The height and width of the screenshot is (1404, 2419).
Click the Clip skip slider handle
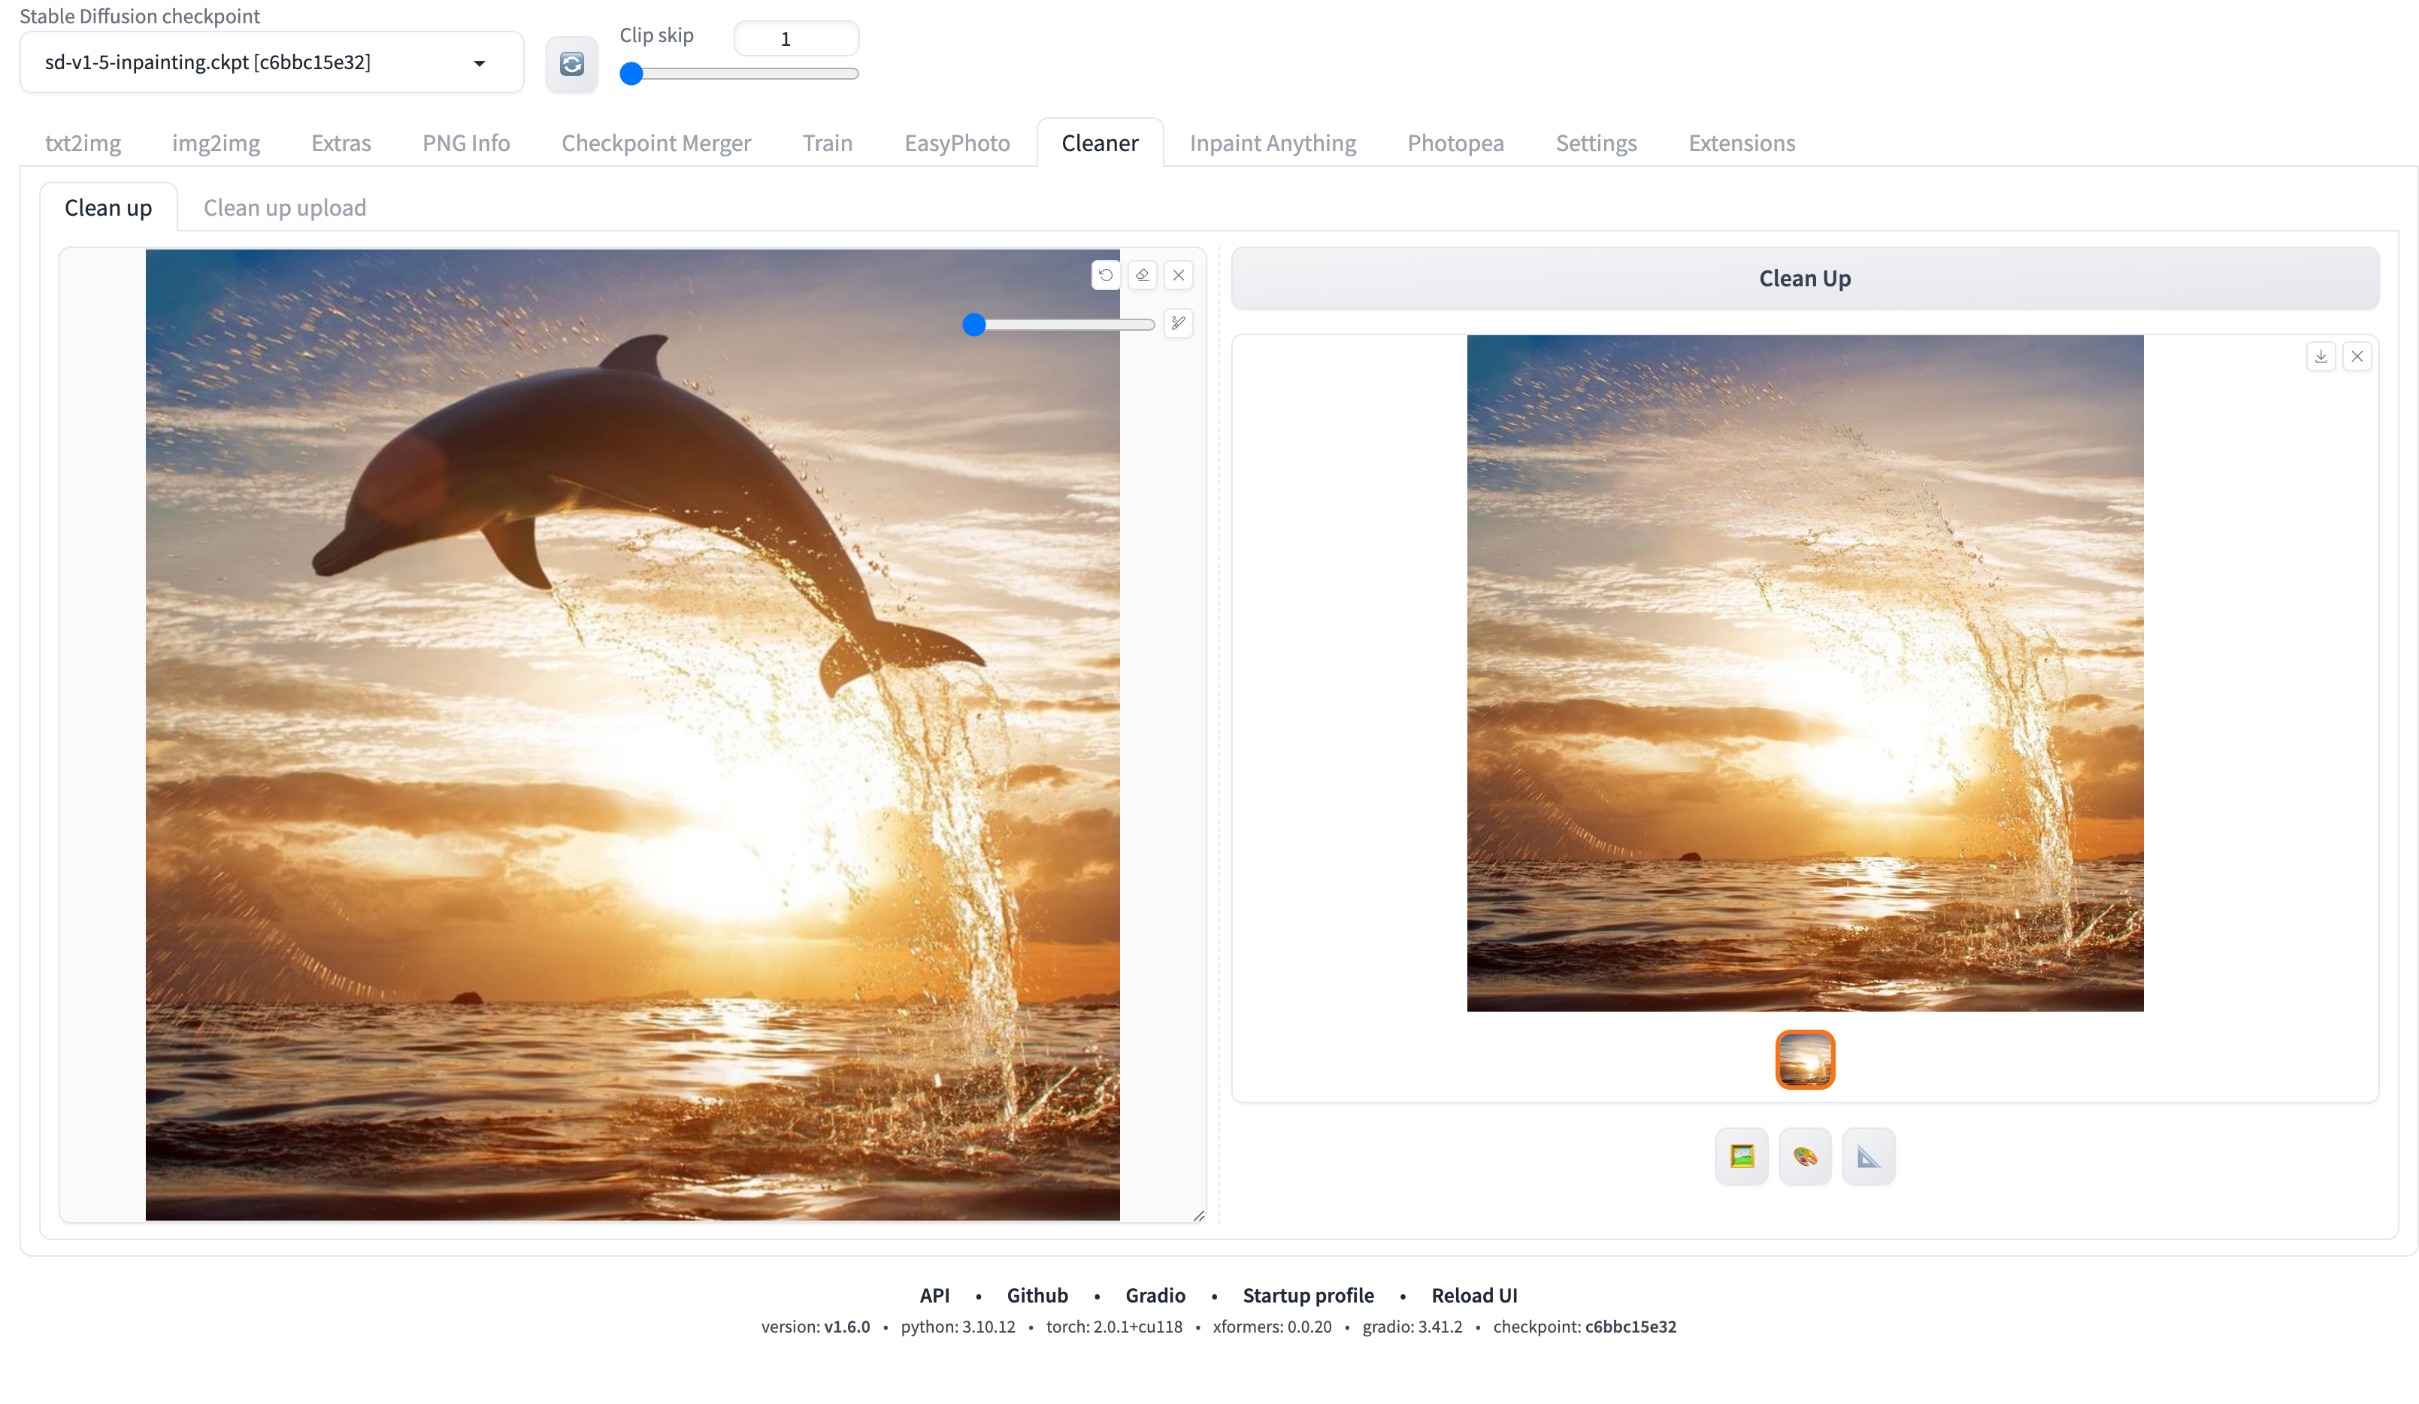(x=631, y=74)
